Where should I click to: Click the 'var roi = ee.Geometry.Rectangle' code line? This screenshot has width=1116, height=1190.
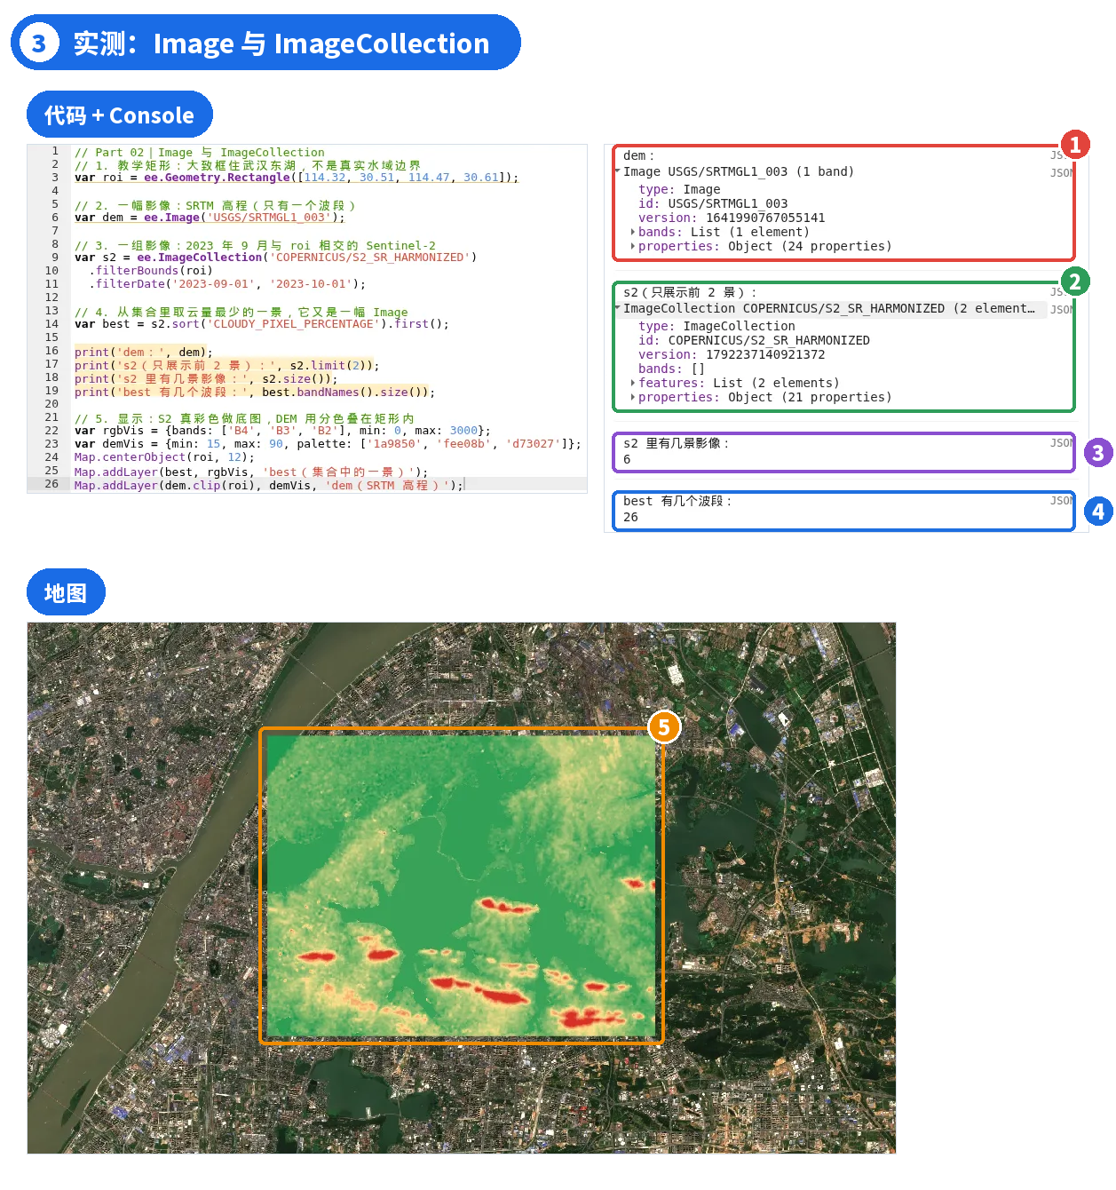pos(297,178)
